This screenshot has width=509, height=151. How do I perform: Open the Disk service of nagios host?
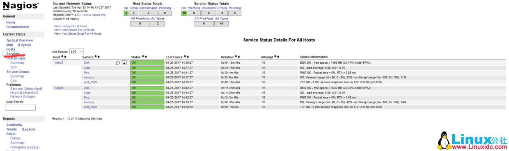coord(87,88)
